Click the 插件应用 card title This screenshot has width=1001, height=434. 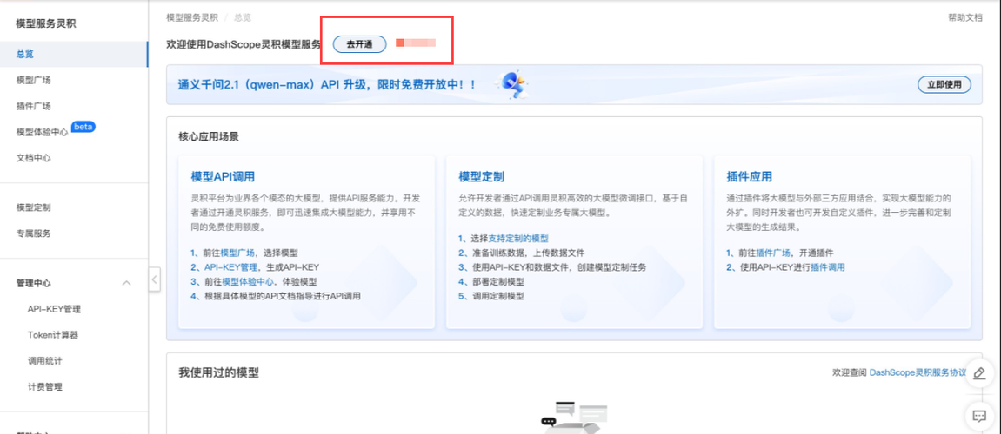pos(750,176)
